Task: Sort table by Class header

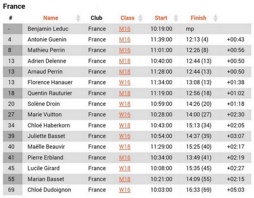Action: [128, 18]
